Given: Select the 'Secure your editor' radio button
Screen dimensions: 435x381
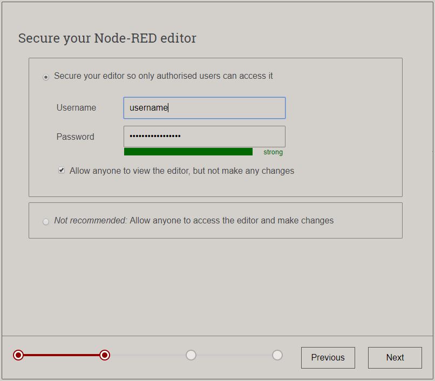Looking at the screenshot, I should coord(46,77).
